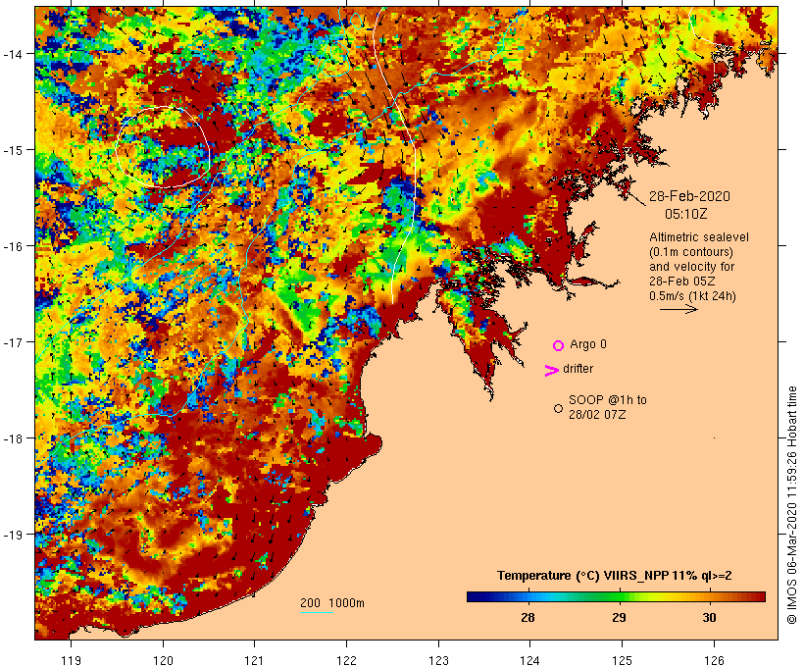Click the latitude label -17
804x667 pixels.
click(x=12, y=341)
